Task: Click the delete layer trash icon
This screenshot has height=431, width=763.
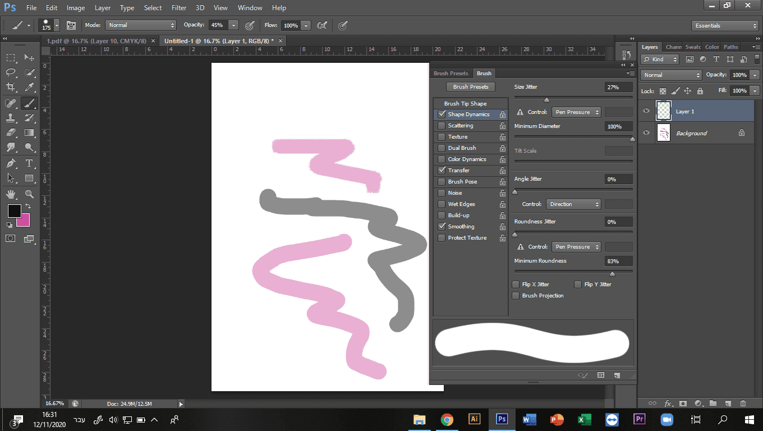Action: click(743, 403)
